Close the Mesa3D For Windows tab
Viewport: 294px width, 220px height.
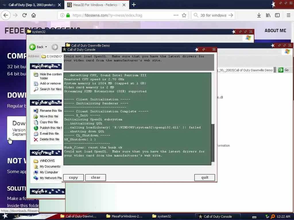[124, 5]
